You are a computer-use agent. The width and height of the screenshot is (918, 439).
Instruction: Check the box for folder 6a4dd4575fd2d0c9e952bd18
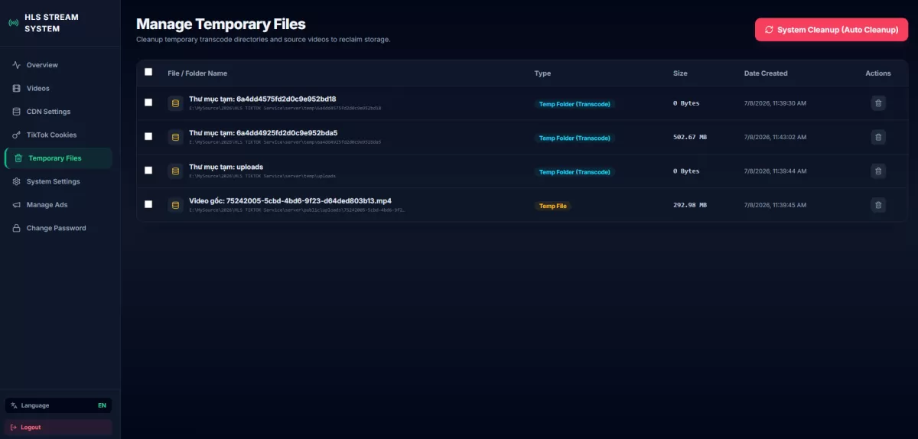tap(148, 102)
